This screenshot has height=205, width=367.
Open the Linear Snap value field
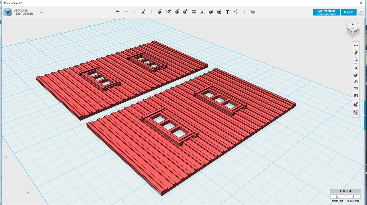337,197
